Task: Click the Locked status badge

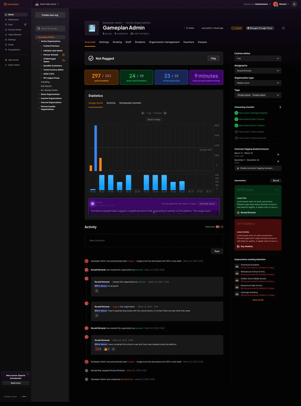Action: point(236,28)
